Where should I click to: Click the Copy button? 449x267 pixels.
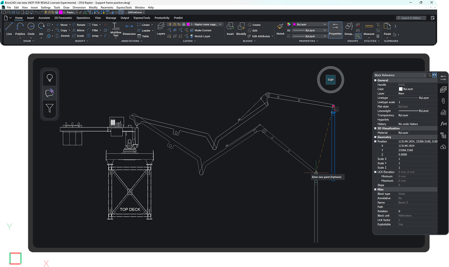tap(61, 31)
